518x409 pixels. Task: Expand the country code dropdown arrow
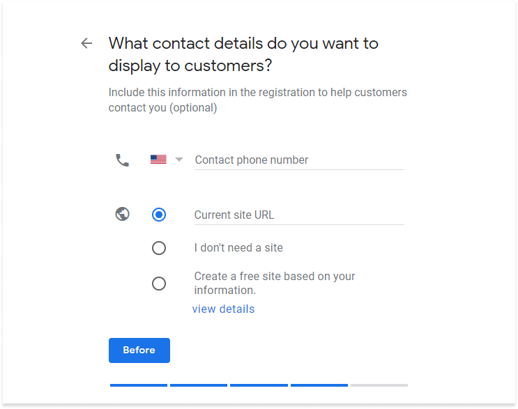pyautogui.click(x=179, y=160)
